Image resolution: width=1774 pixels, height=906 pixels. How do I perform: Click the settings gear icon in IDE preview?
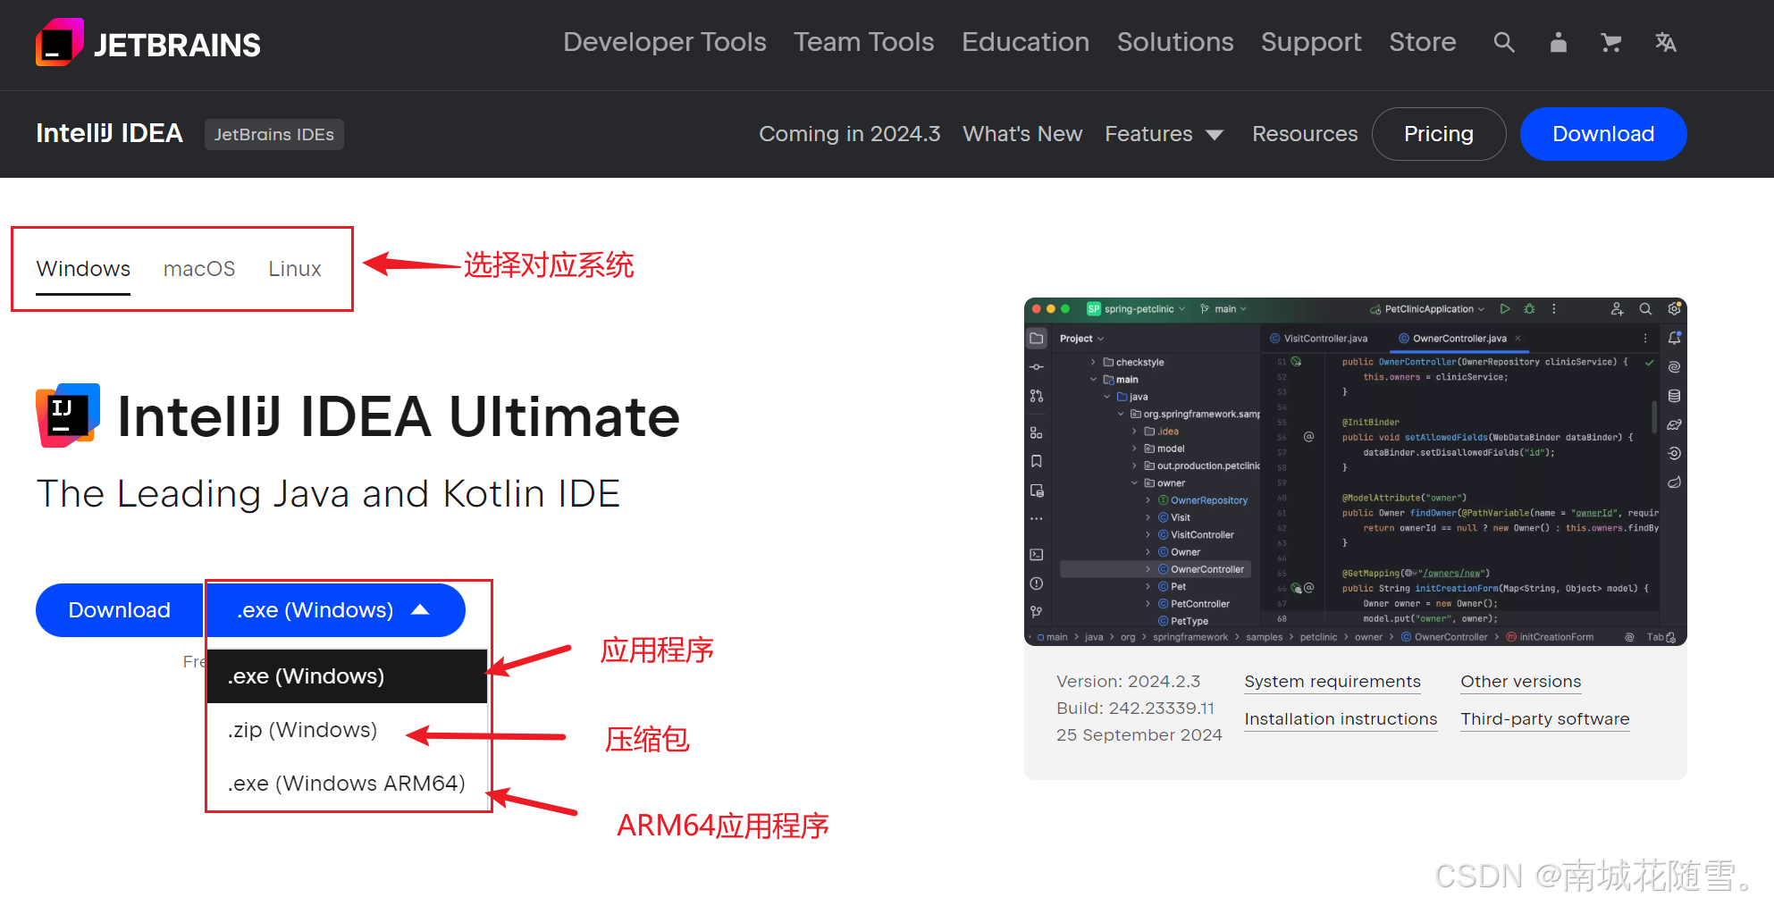point(1674,309)
